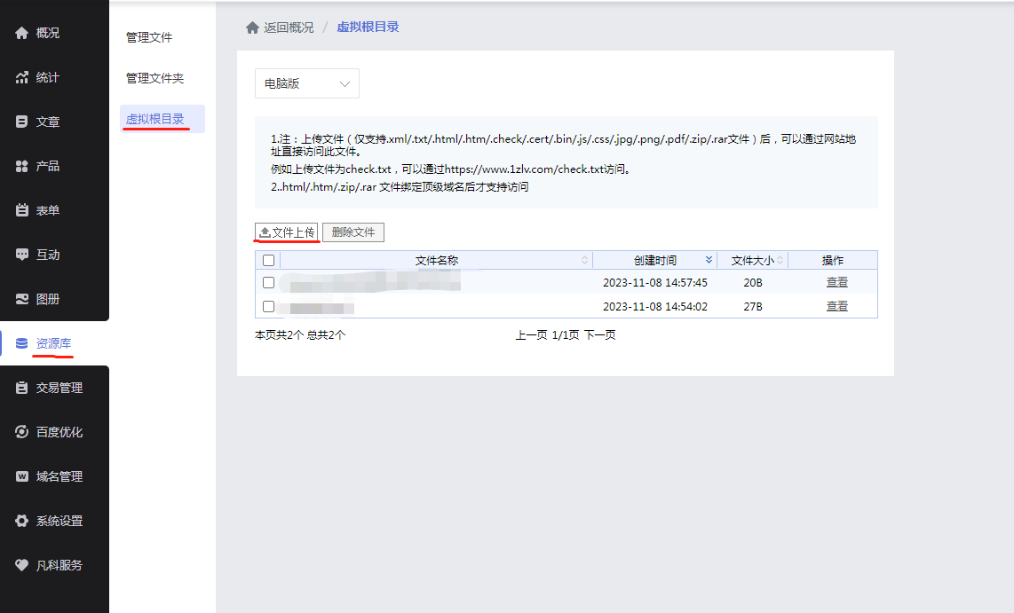The image size is (1014, 613).
Task: Click the W icon beside 域名管理
Action: tap(22, 476)
